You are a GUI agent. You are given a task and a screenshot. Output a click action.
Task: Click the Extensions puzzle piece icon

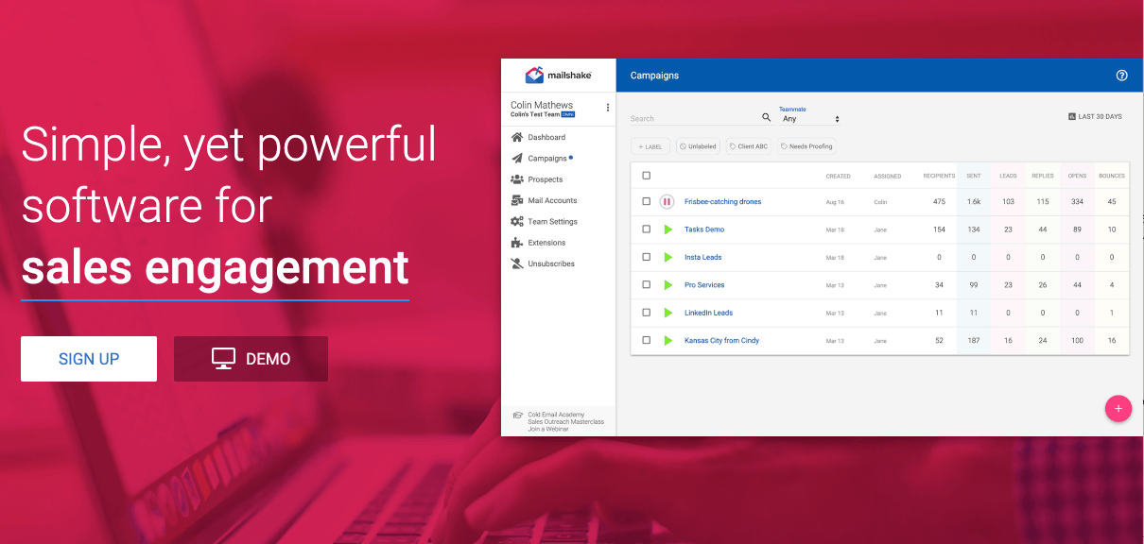516,243
